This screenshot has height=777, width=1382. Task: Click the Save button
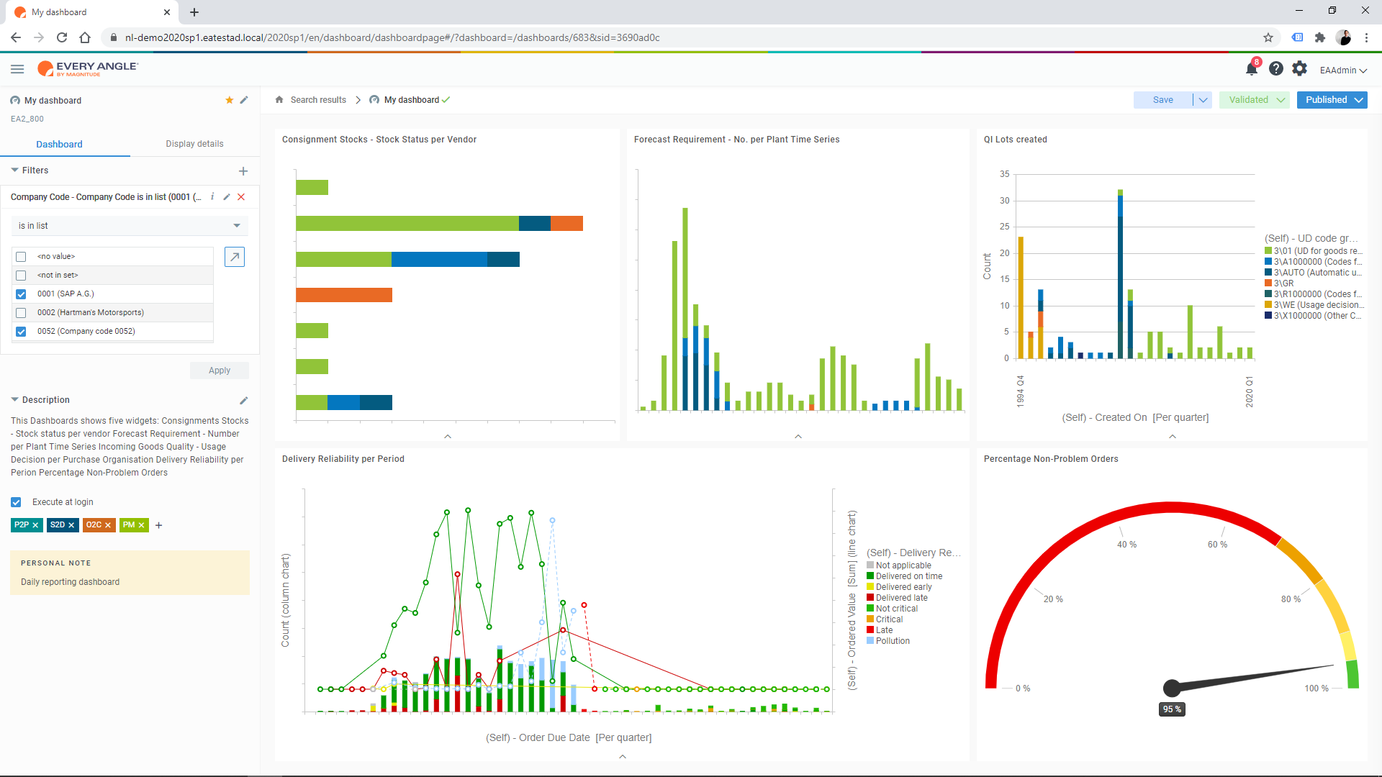1162,100
